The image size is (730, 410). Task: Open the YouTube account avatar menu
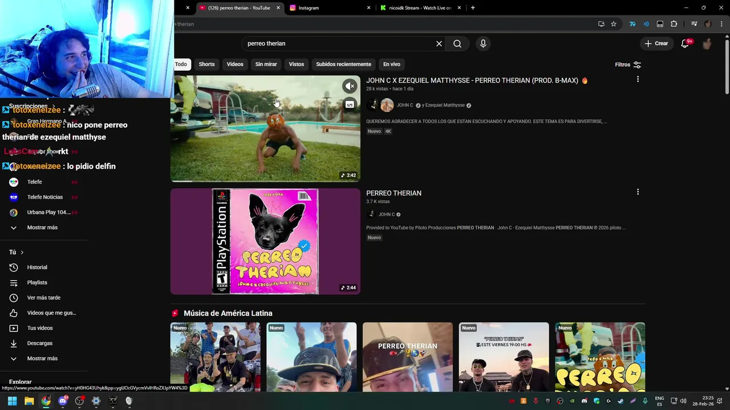click(x=707, y=43)
